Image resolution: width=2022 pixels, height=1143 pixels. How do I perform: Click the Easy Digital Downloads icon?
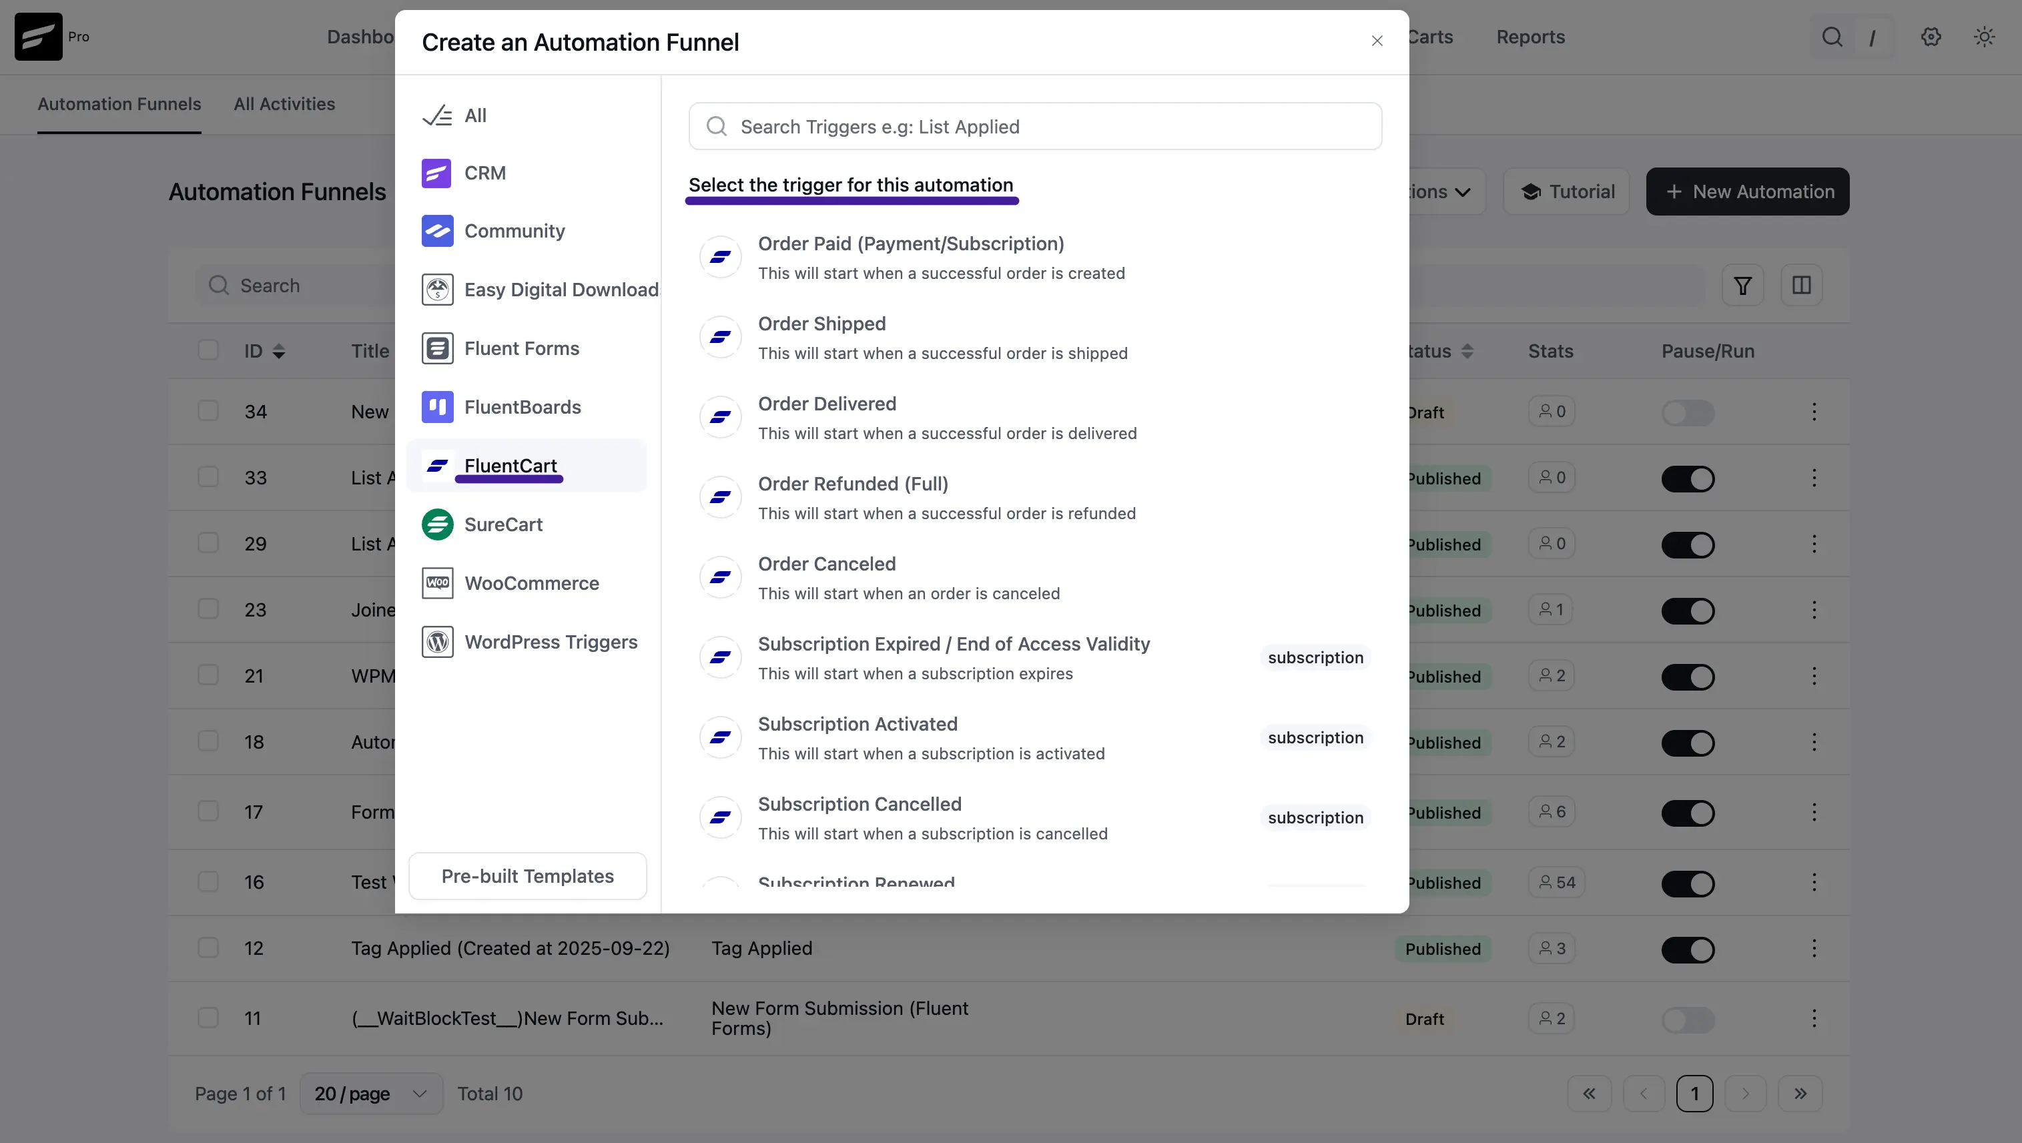point(437,290)
